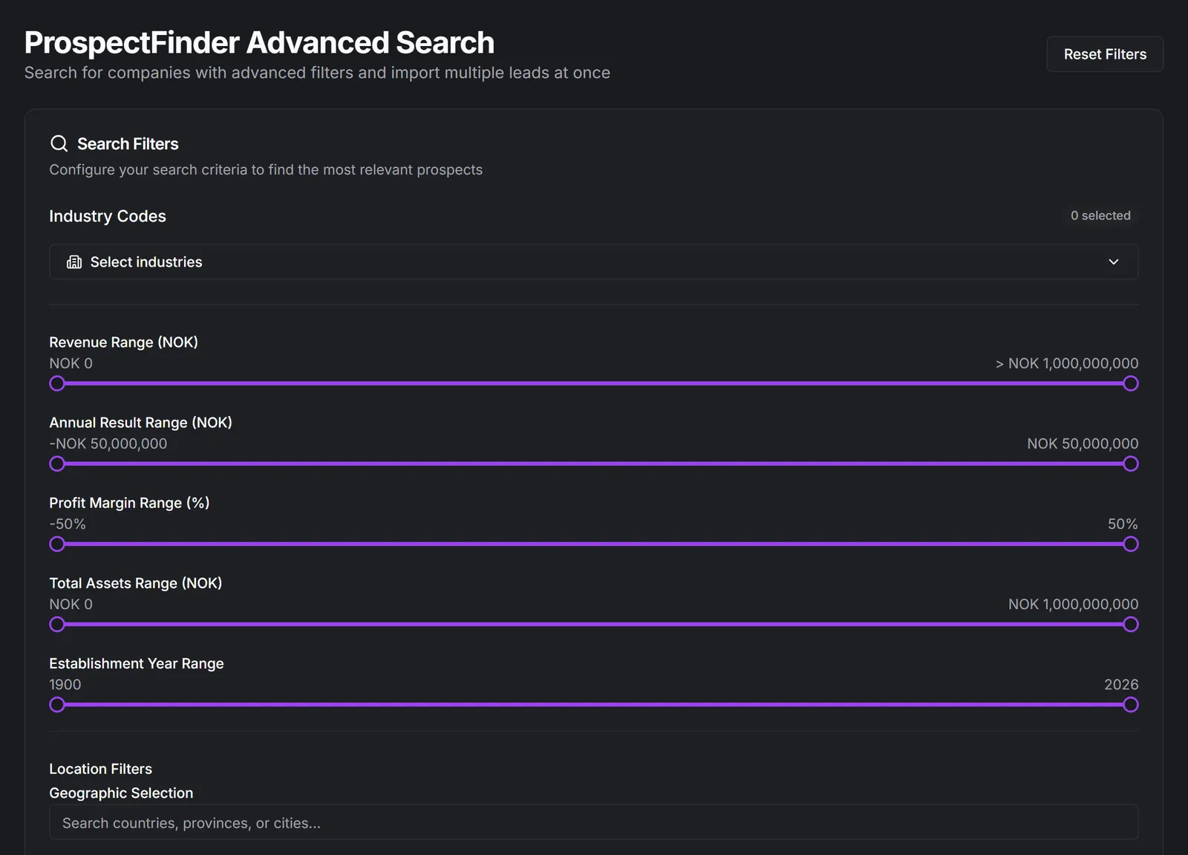Click the 0 selected badge
The image size is (1188, 855).
[x=1100, y=215]
